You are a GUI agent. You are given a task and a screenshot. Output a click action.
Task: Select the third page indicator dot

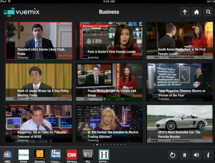100,145
